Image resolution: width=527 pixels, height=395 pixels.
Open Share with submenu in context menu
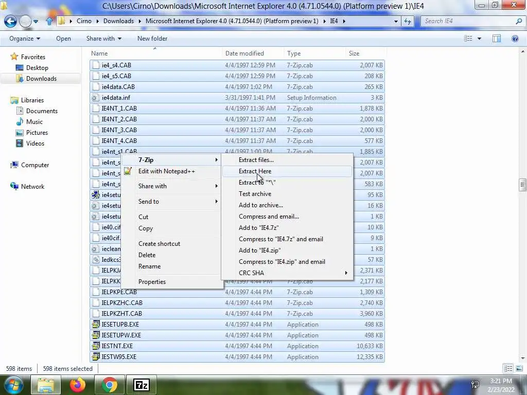[x=172, y=186]
